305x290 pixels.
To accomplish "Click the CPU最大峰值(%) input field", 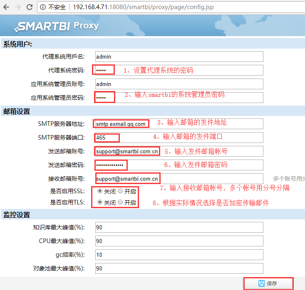I will (x=179, y=241).
